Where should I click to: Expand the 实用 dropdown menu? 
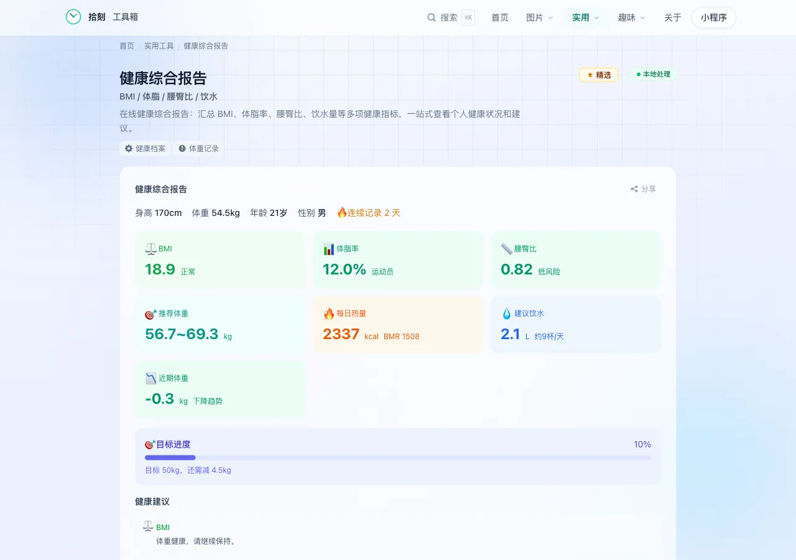tap(585, 17)
